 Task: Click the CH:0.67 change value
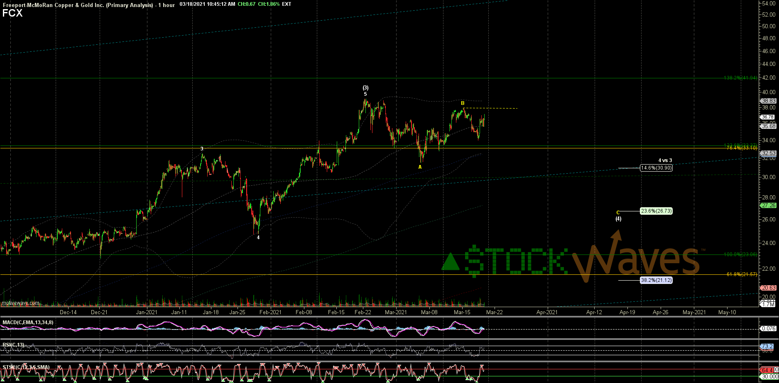[x=247, y=5]
